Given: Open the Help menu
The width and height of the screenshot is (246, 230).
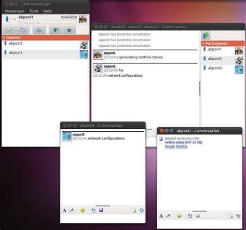Looking at the screenshot, I should click(48, 11).
